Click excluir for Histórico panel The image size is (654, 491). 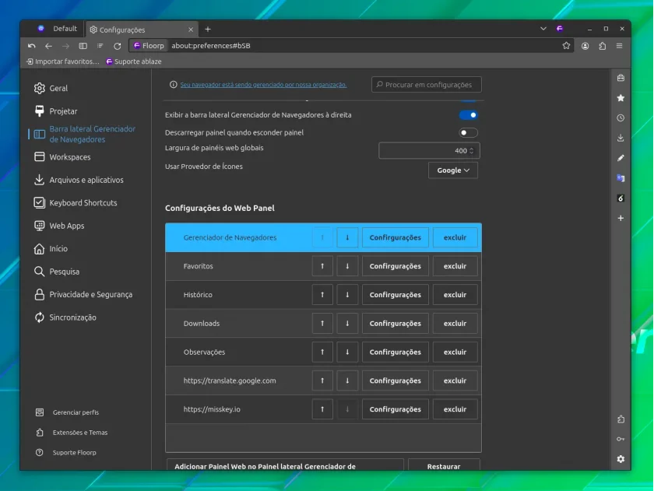455,295
